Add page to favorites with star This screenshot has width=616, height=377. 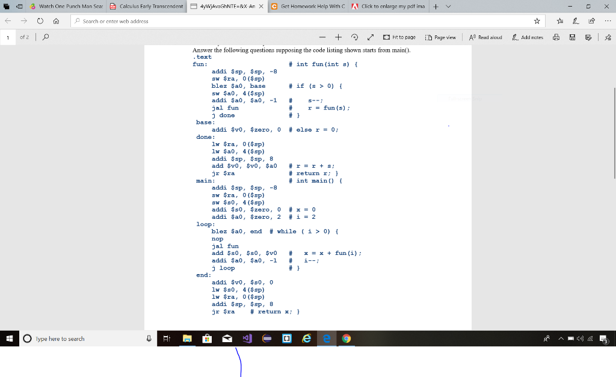click(537, 21)
